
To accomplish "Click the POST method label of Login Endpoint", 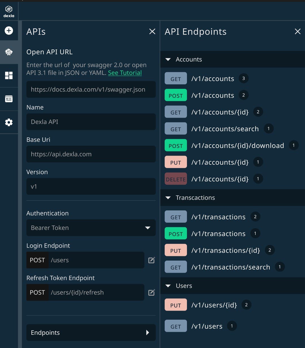I will [37, 260].
